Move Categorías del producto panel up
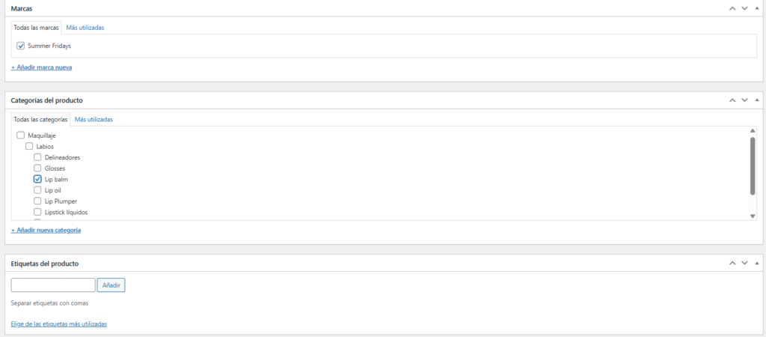766x337 pixels. point(732,100)
